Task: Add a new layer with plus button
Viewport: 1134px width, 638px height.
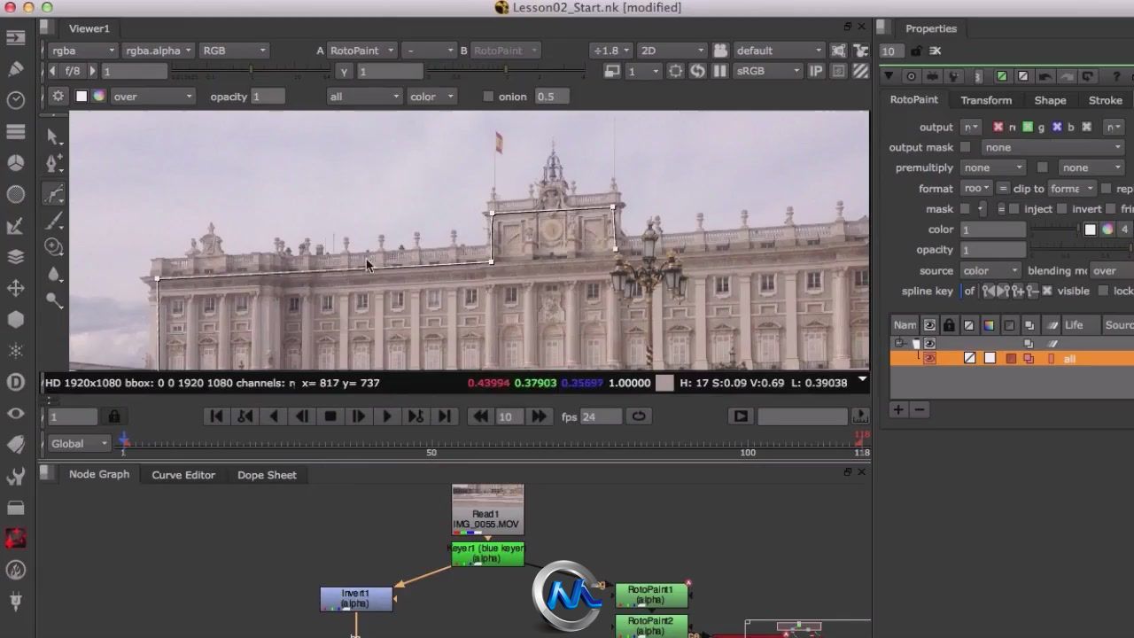Action: click(898, 409)
